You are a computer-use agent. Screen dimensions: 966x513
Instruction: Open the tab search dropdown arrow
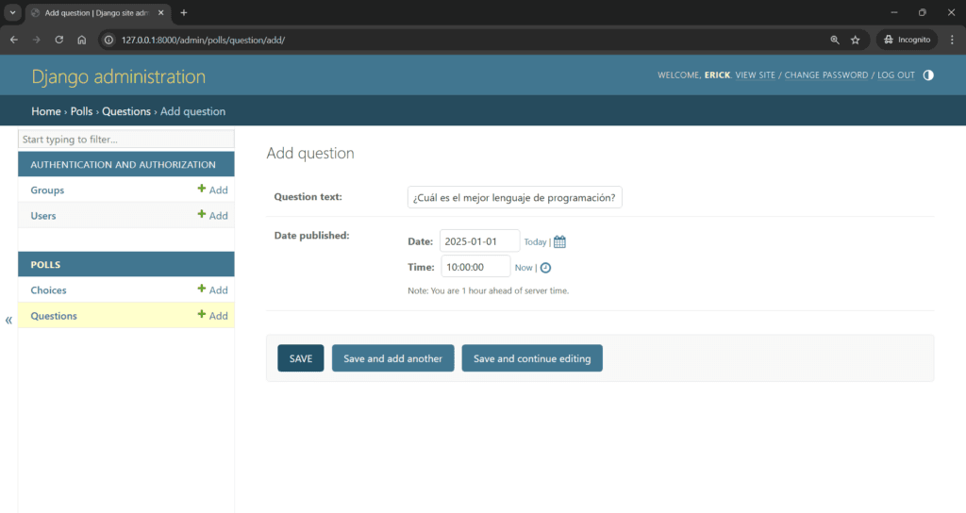(12, 12)
